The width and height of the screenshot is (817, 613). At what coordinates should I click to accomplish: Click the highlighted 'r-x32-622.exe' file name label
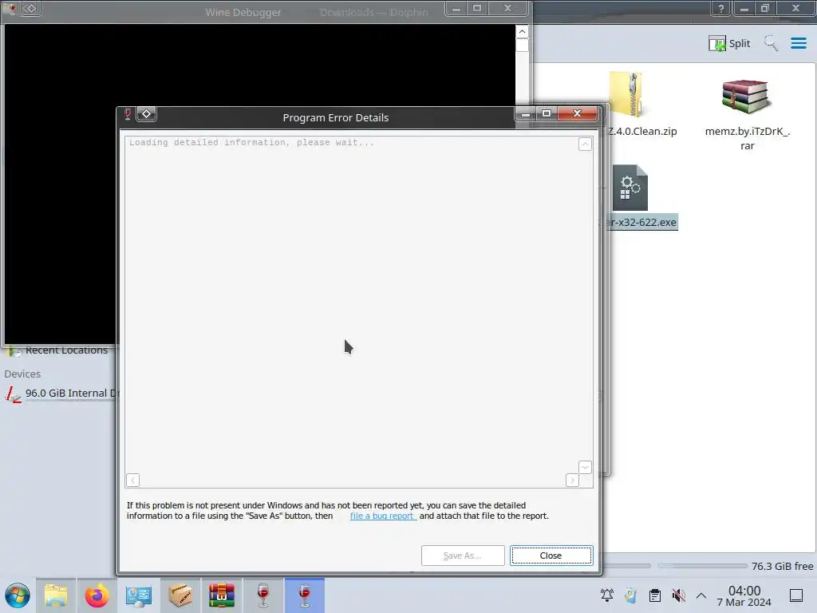tap(641, 222)
